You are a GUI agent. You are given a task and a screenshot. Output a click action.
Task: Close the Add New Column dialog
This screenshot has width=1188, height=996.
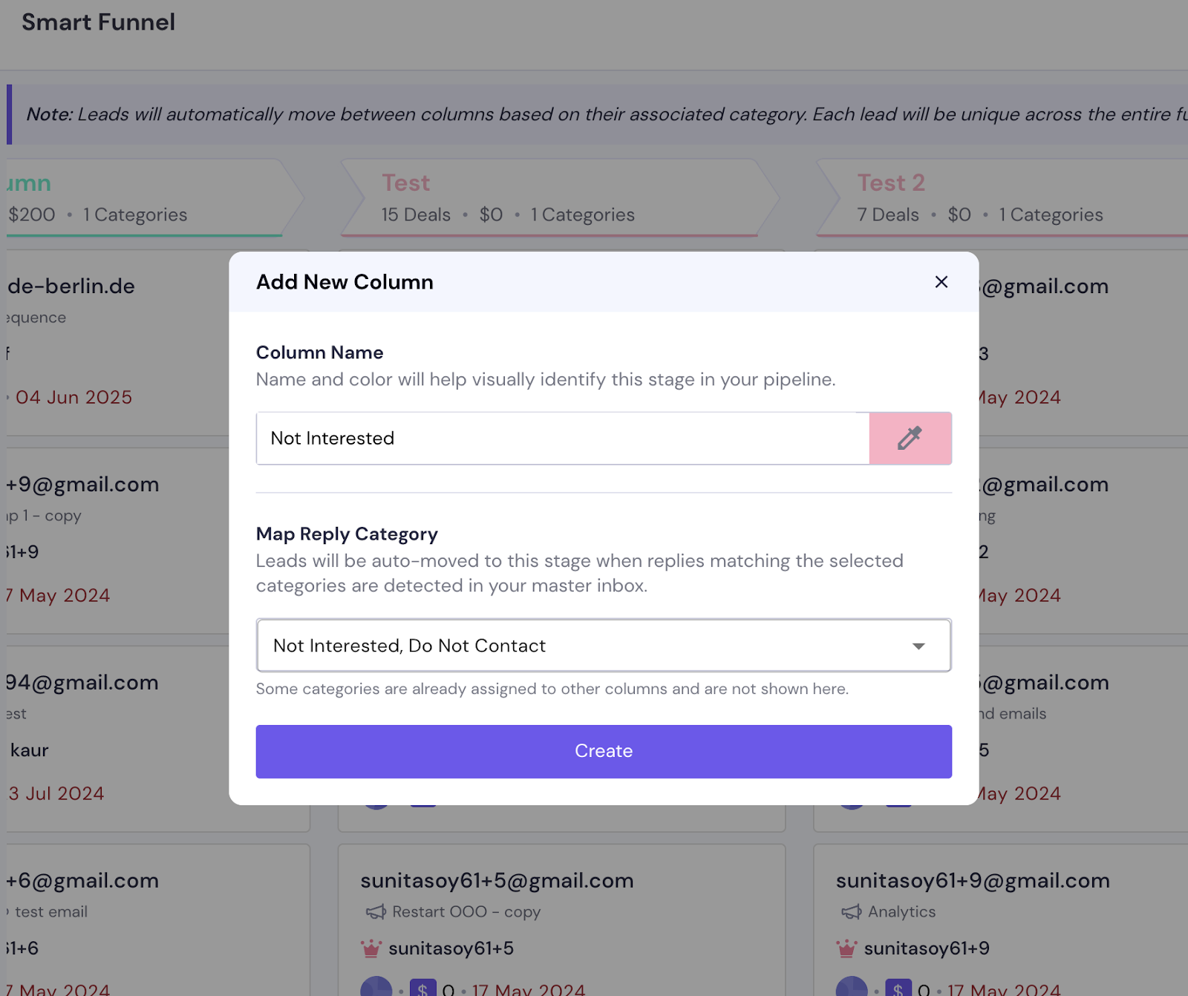pos(941,282)
